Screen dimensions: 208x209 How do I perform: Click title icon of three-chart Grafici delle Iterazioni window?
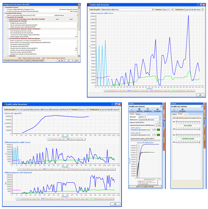point(4,104)
